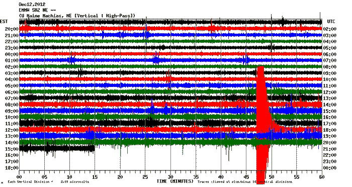Click minute label "05" on the time axis

point(44,177)
